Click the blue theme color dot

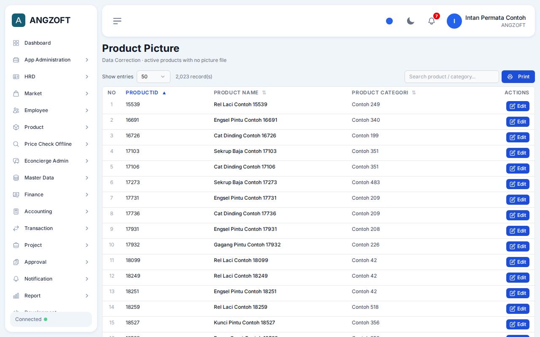(389, 21)
